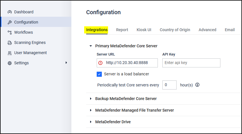
Task: Click the Server URL input field
Action: [127, 63]
